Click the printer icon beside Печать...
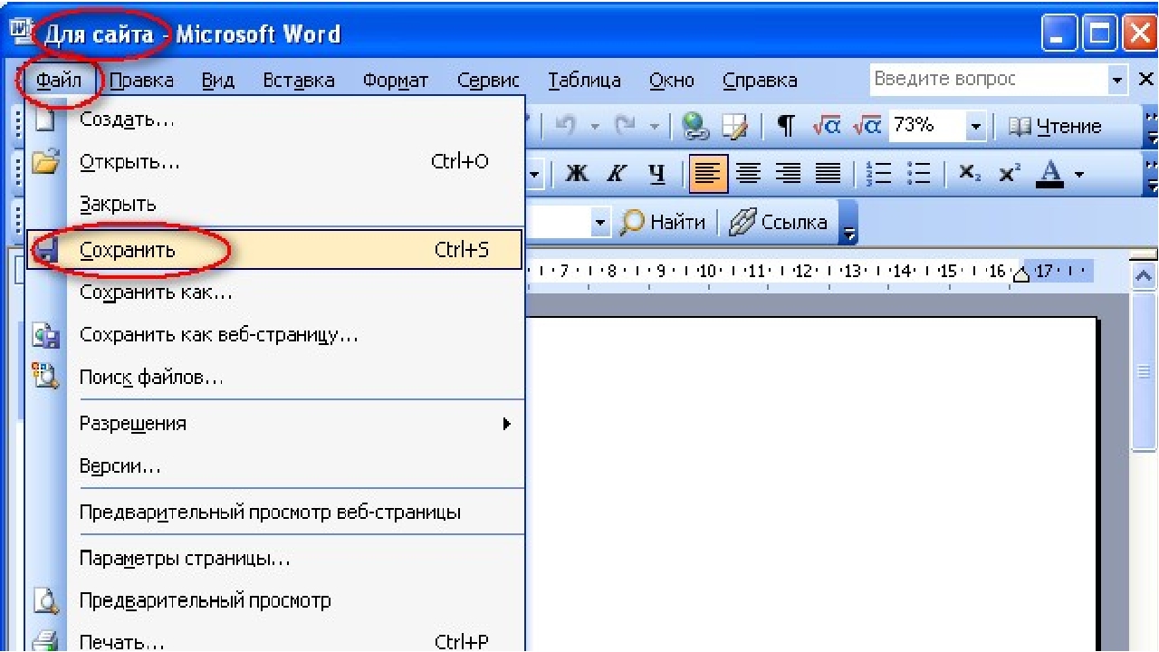This screenshot has height=652, width=1159. tap(45, 641)
